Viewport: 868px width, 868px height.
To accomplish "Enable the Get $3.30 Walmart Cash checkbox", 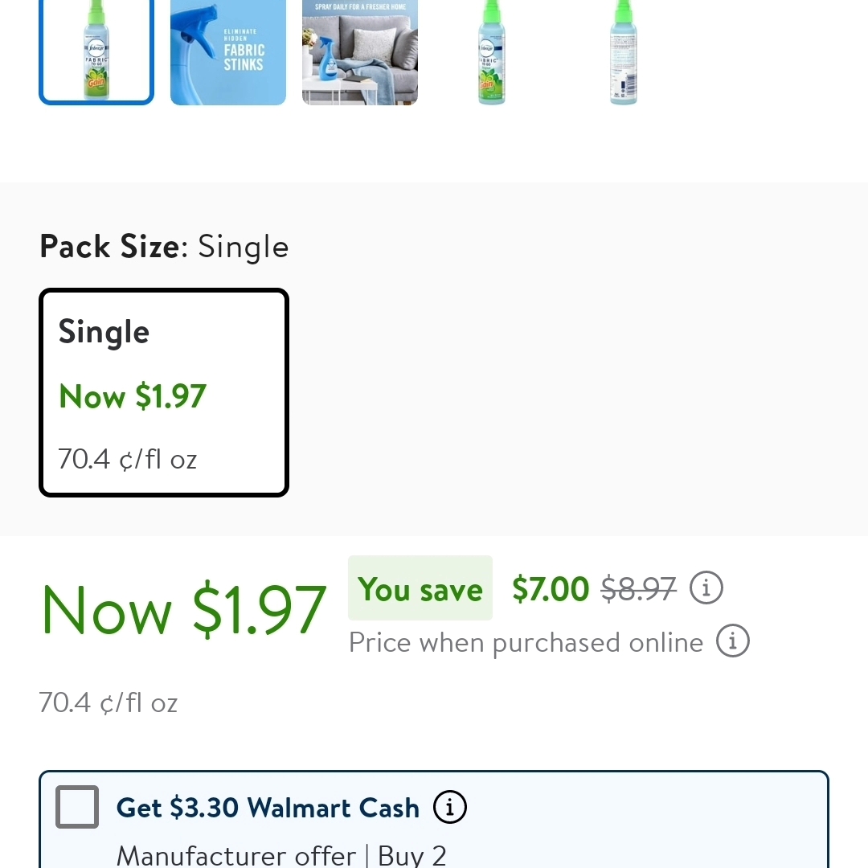I will pyautogui.click(x=77, y=807).
